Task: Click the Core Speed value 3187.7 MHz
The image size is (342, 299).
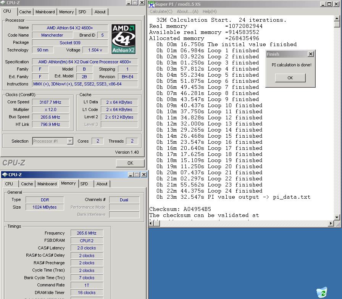Action: (x=50, y=102)
